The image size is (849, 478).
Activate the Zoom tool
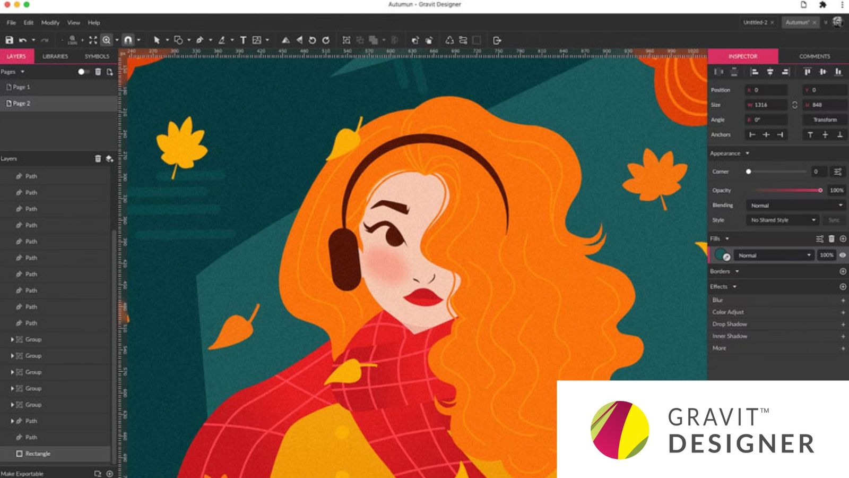(x=106, y=39)
